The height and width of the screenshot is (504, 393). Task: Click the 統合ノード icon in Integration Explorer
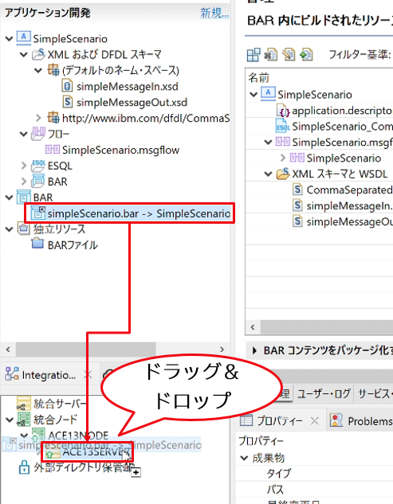pos(23,419)
